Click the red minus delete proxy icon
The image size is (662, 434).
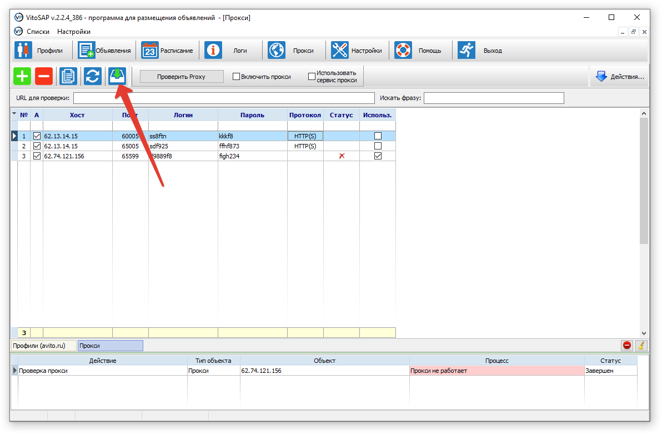(x=44, y=76)
